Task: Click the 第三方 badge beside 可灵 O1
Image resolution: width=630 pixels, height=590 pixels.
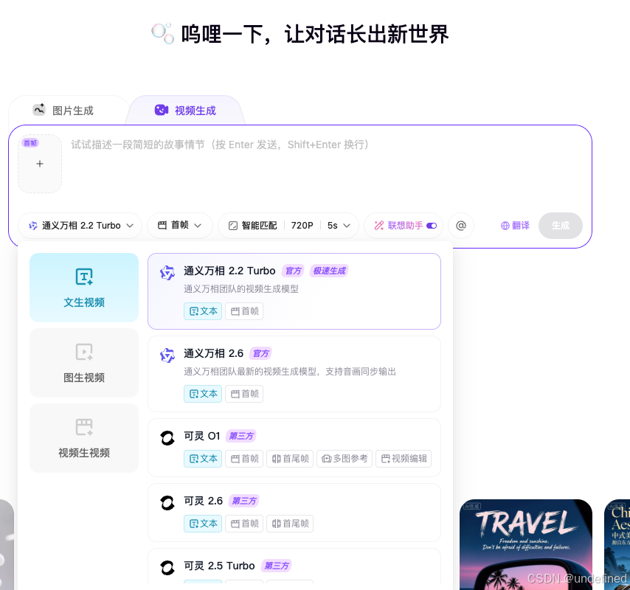Action: click(241, 436)
